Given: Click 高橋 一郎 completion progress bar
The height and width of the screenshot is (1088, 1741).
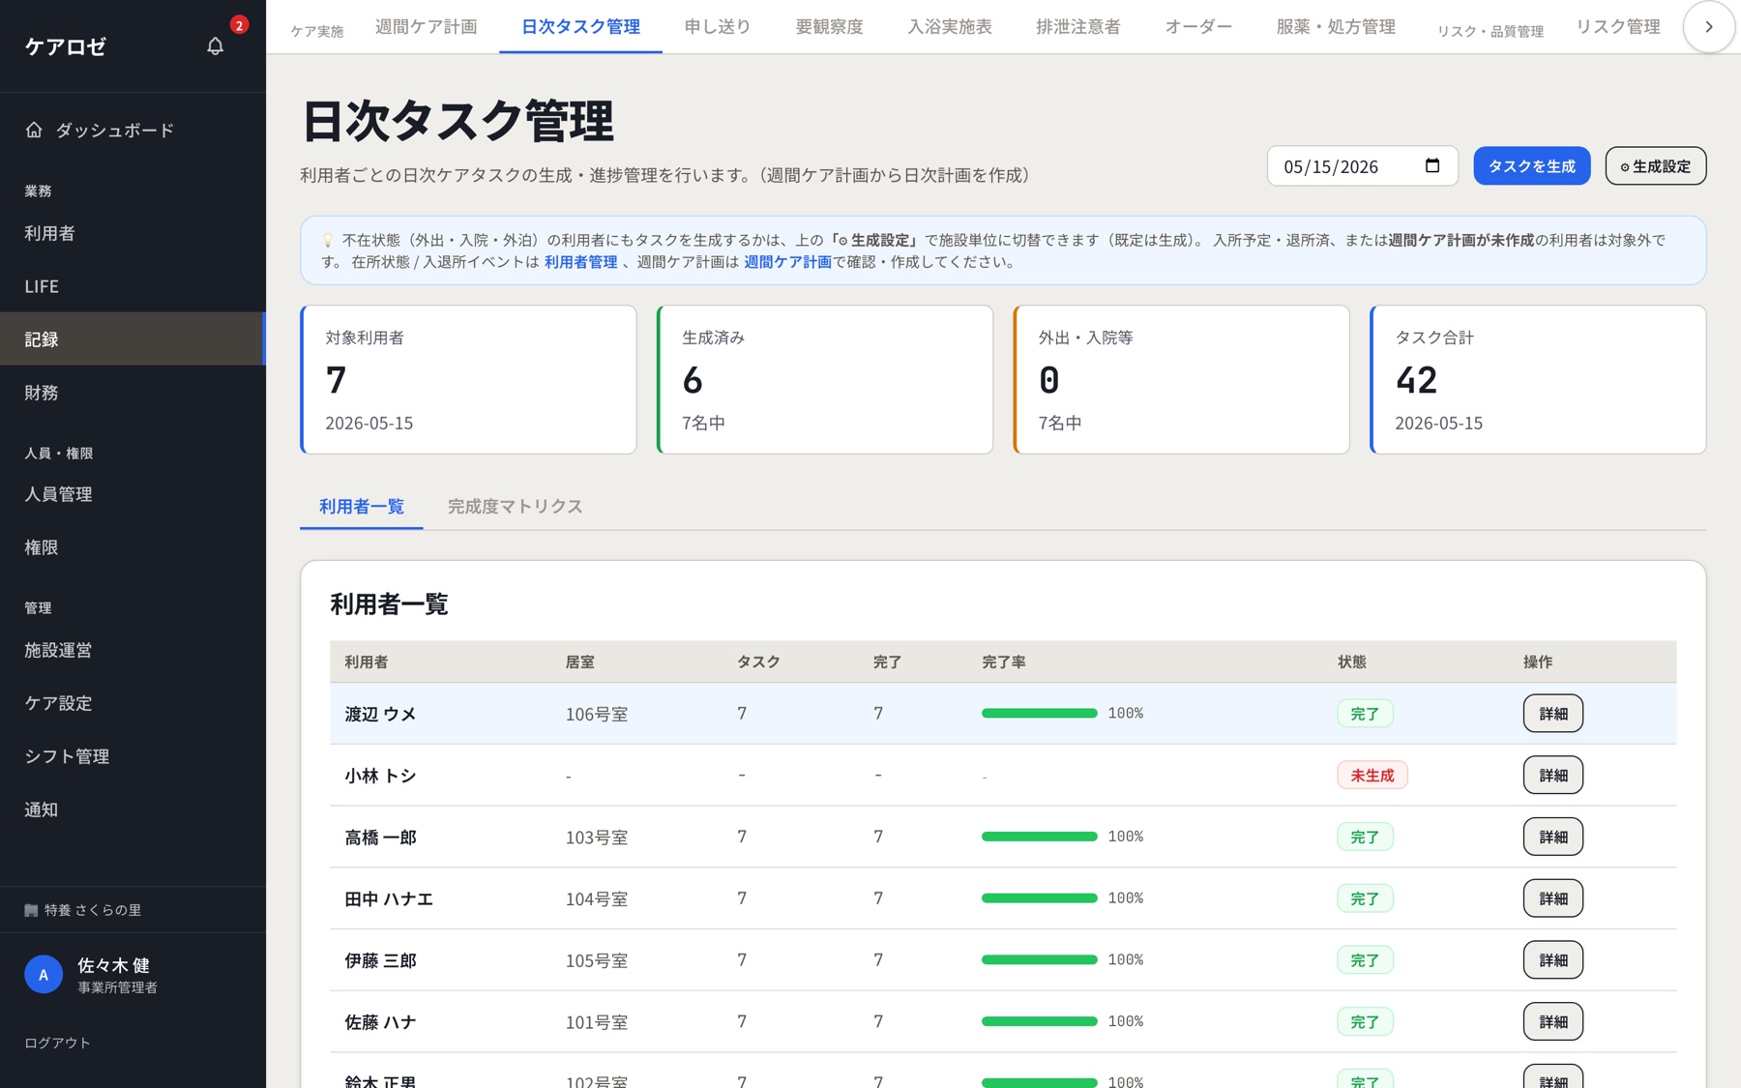Looking at the screenshot, I should pos(1039,837).
